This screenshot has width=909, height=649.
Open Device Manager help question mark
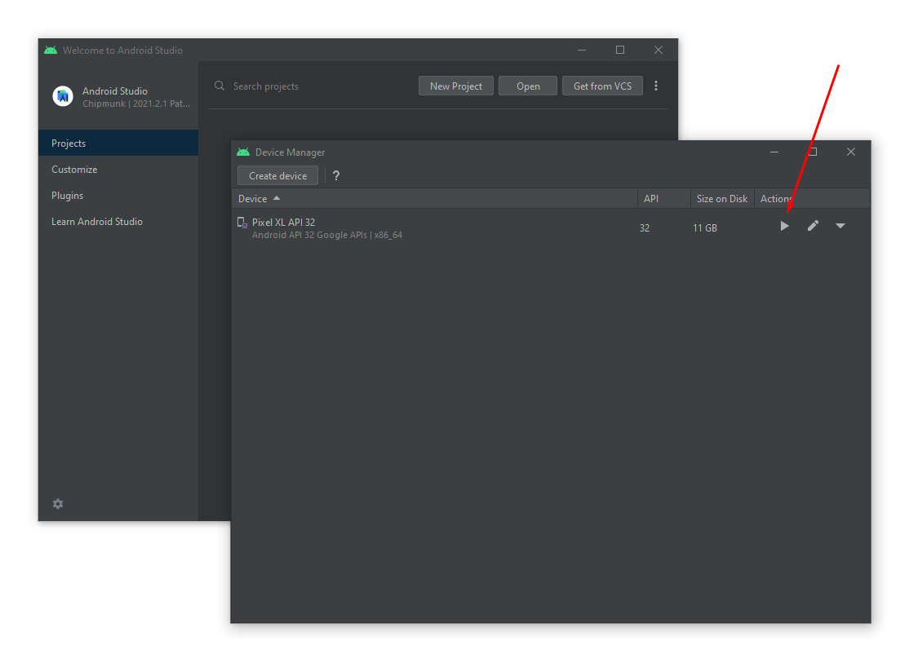pyautogui.click(x=336, y=175)
